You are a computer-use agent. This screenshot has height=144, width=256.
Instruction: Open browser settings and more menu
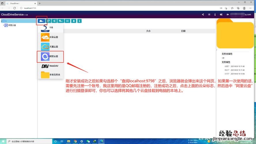[251, 8]
